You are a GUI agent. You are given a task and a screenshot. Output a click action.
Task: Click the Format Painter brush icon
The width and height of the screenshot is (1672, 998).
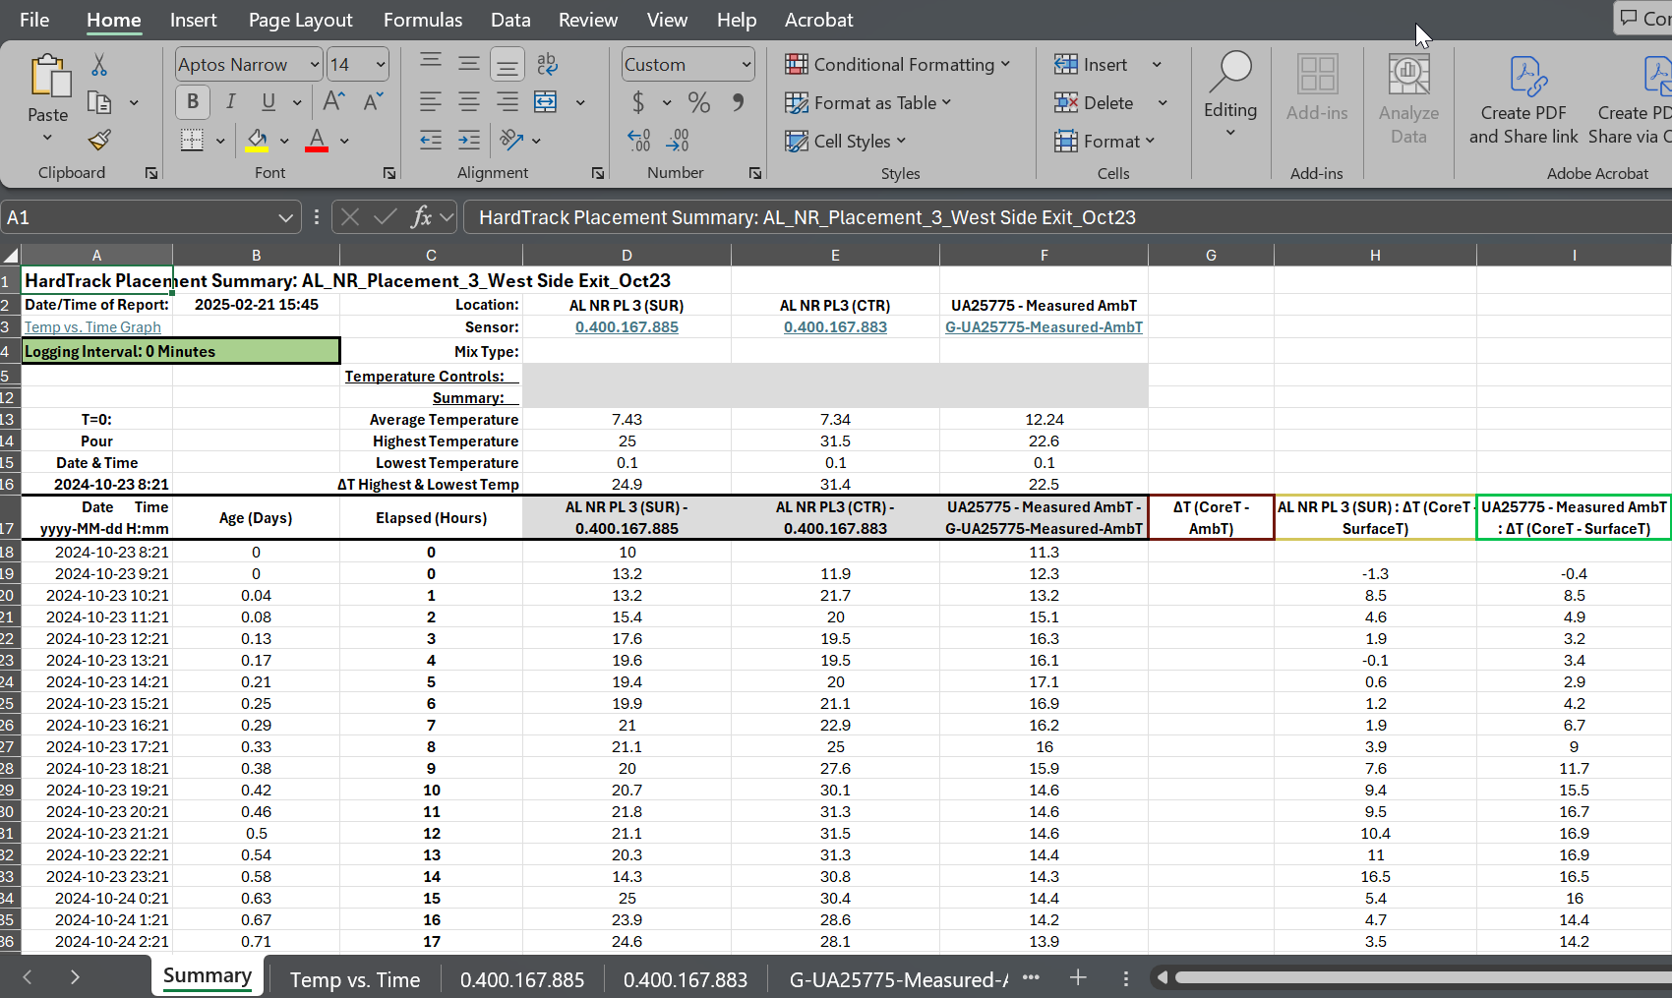click(x=99, y=141)
